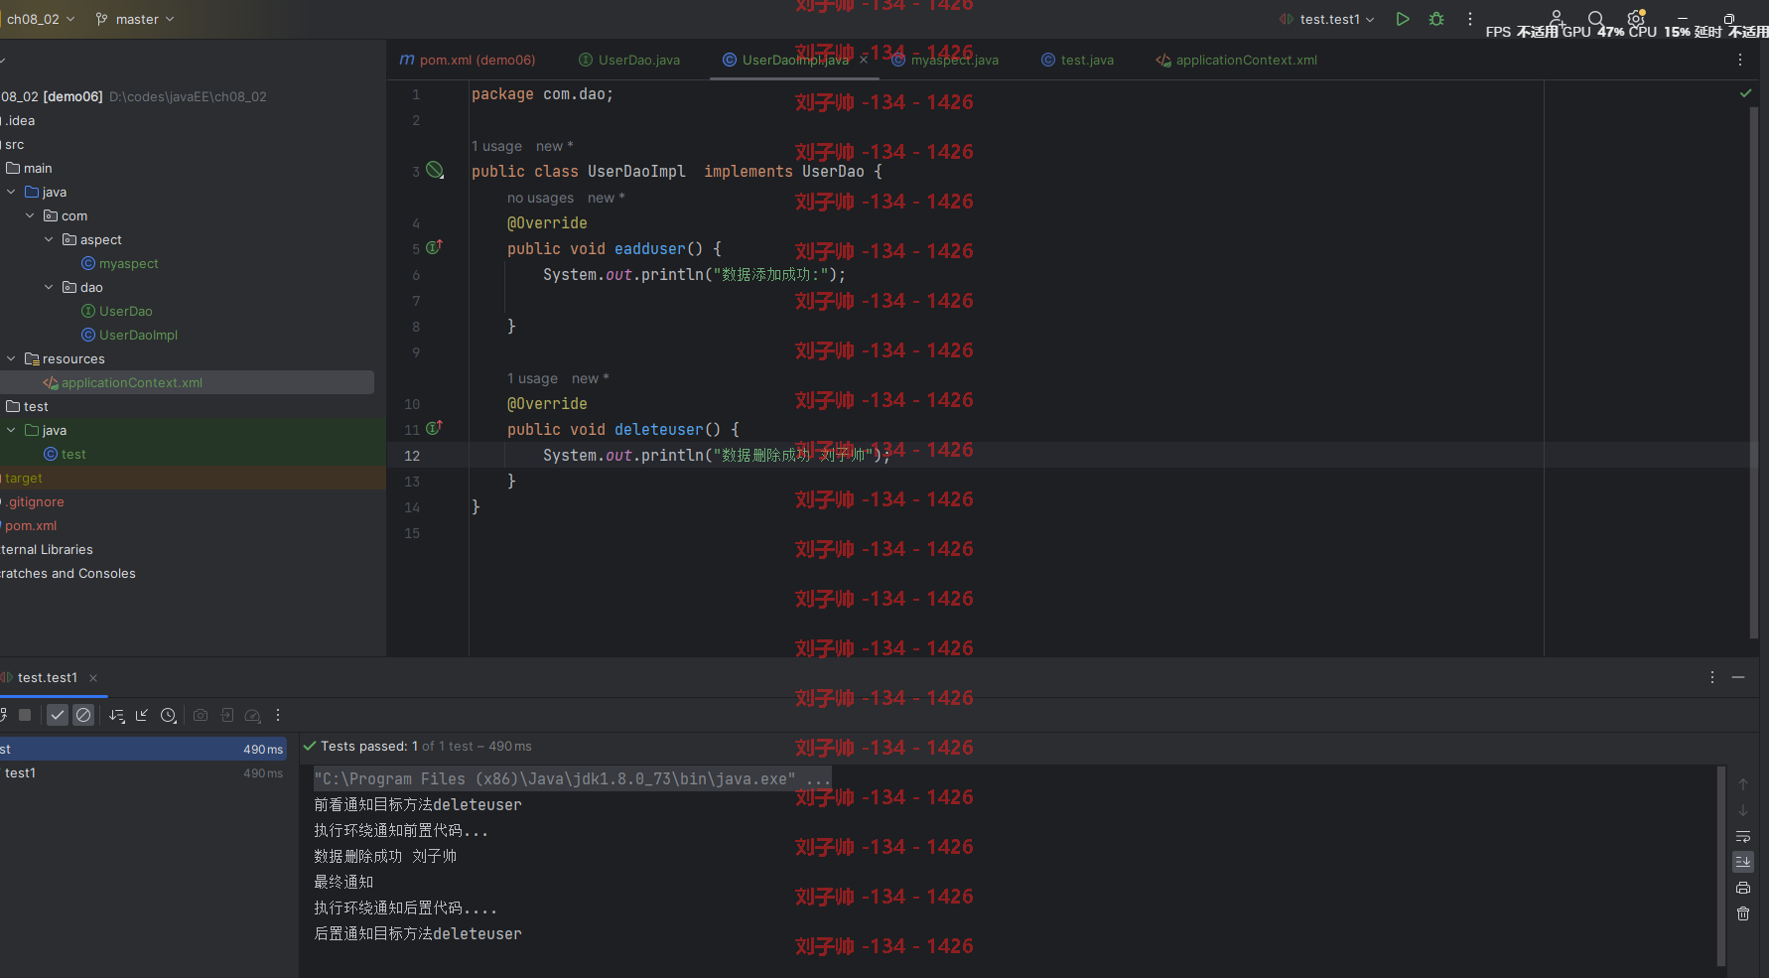Open the code with me add-user icon

coord(1557,19)
